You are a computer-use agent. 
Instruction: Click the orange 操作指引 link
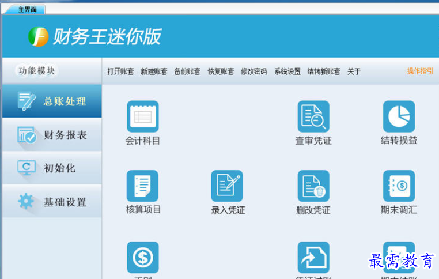[420, 71]
